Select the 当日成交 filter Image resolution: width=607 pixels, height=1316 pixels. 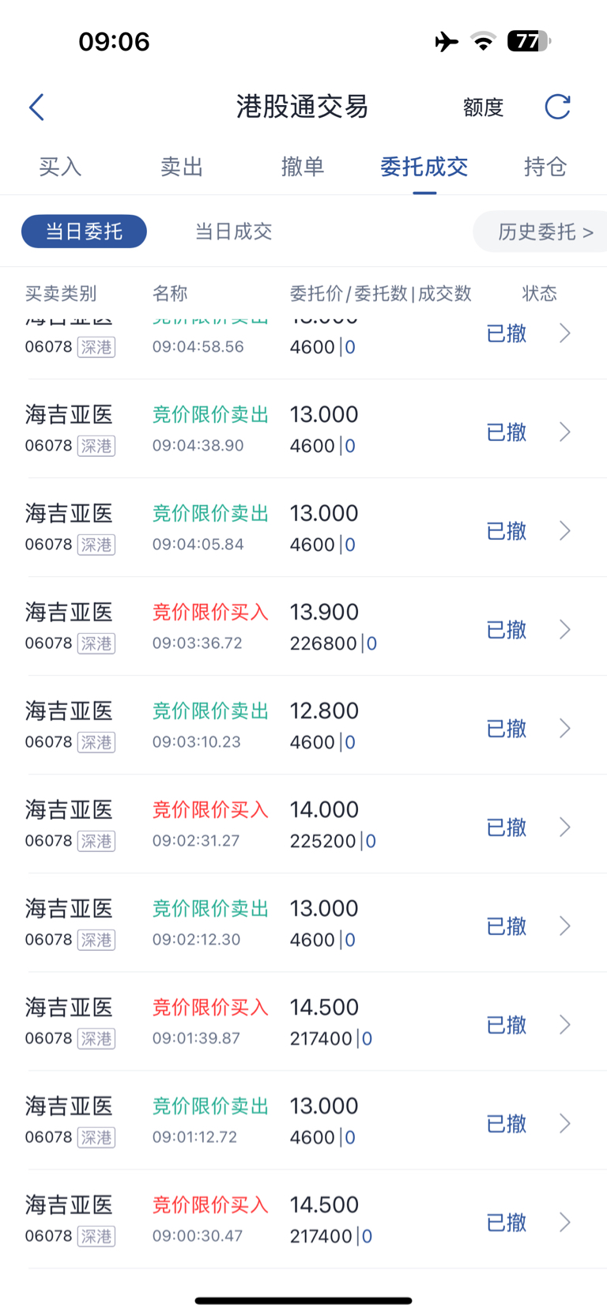pyautogui.click(x=233, y=232)
